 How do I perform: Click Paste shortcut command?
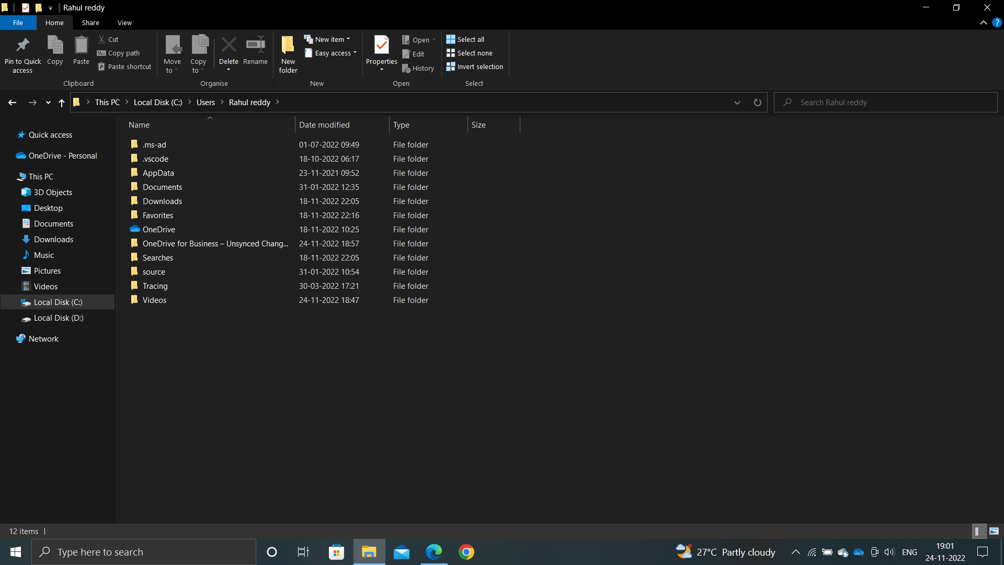[124, 66]
